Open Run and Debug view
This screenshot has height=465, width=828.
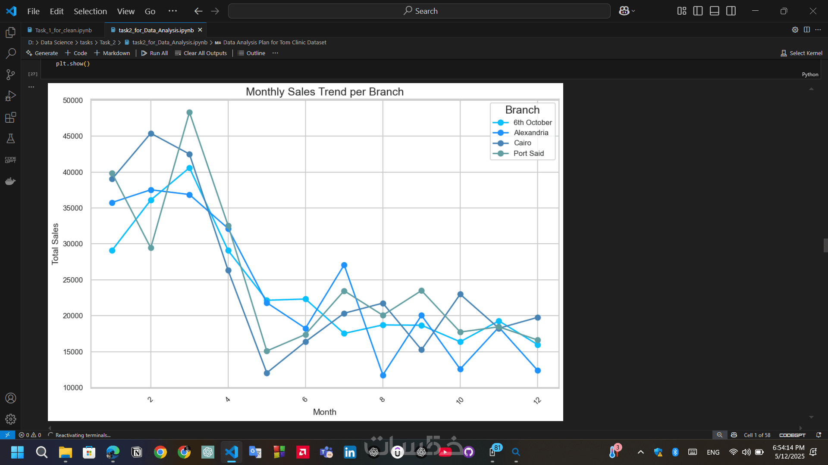coord(10,96)
